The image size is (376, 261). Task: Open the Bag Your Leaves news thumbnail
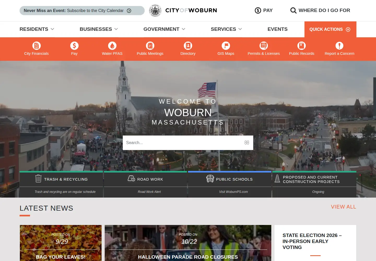[61, 243]
